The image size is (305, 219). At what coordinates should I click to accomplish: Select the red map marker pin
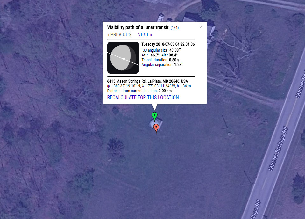click(x=156, y=128)
